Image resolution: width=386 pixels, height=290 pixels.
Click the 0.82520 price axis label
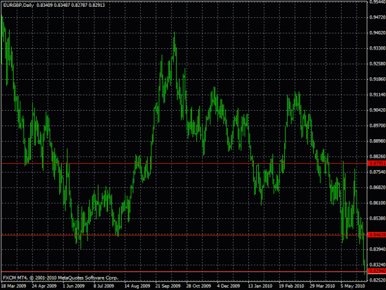pos(377,280)
